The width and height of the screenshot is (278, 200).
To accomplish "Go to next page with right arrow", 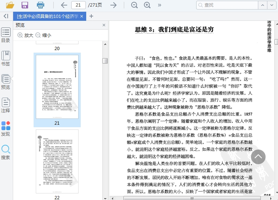I will coord(114,5).
